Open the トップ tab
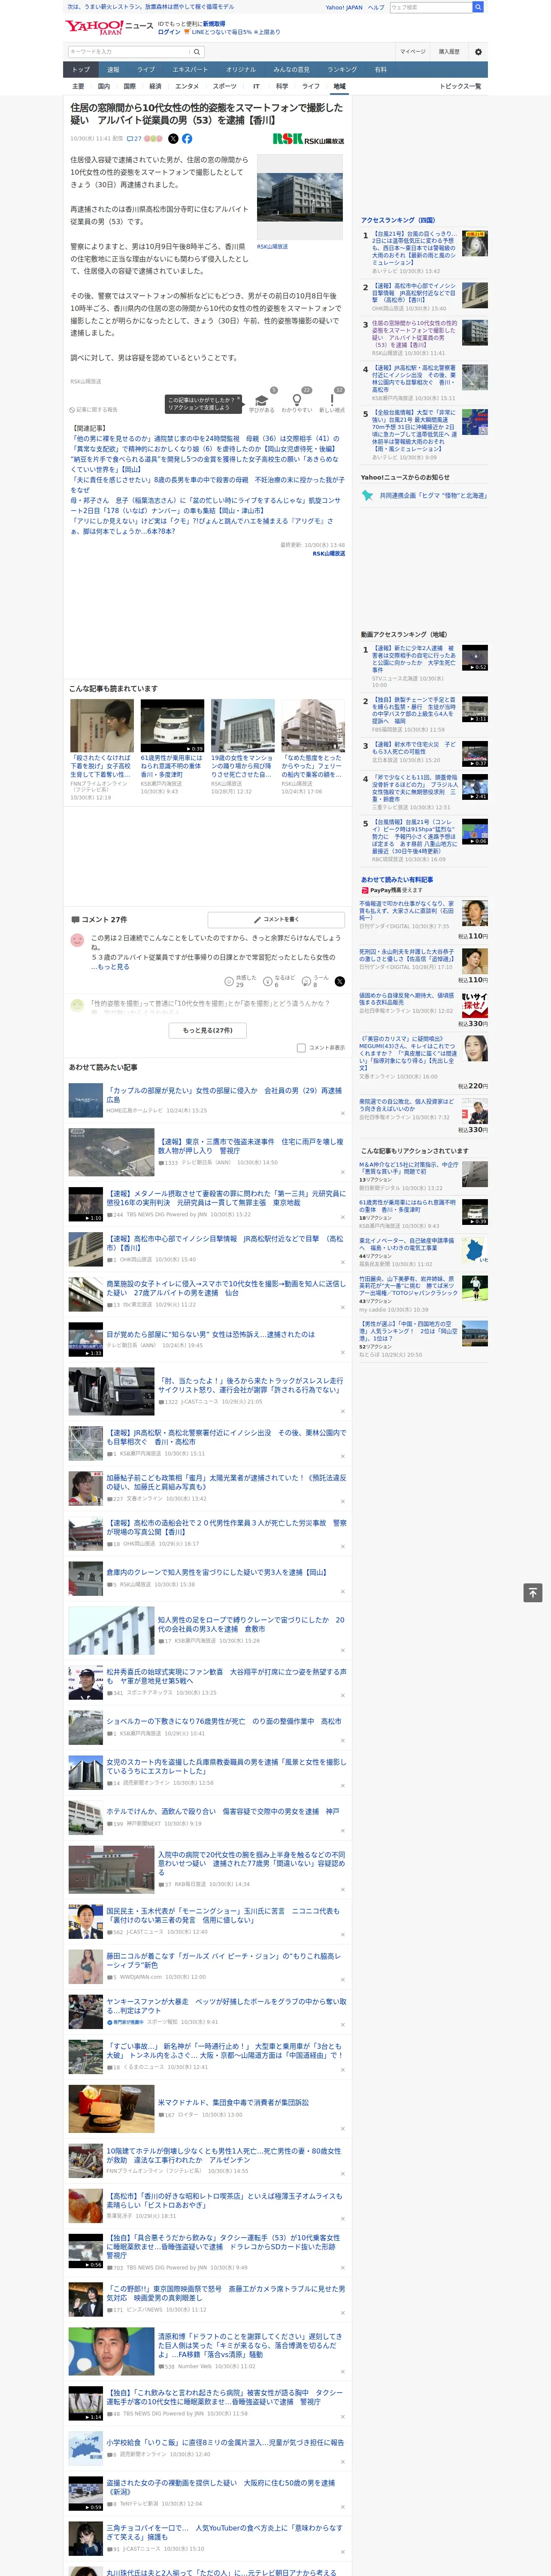 81,70
